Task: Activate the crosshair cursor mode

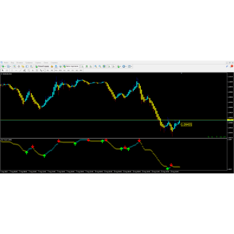Action: point(7,71)
